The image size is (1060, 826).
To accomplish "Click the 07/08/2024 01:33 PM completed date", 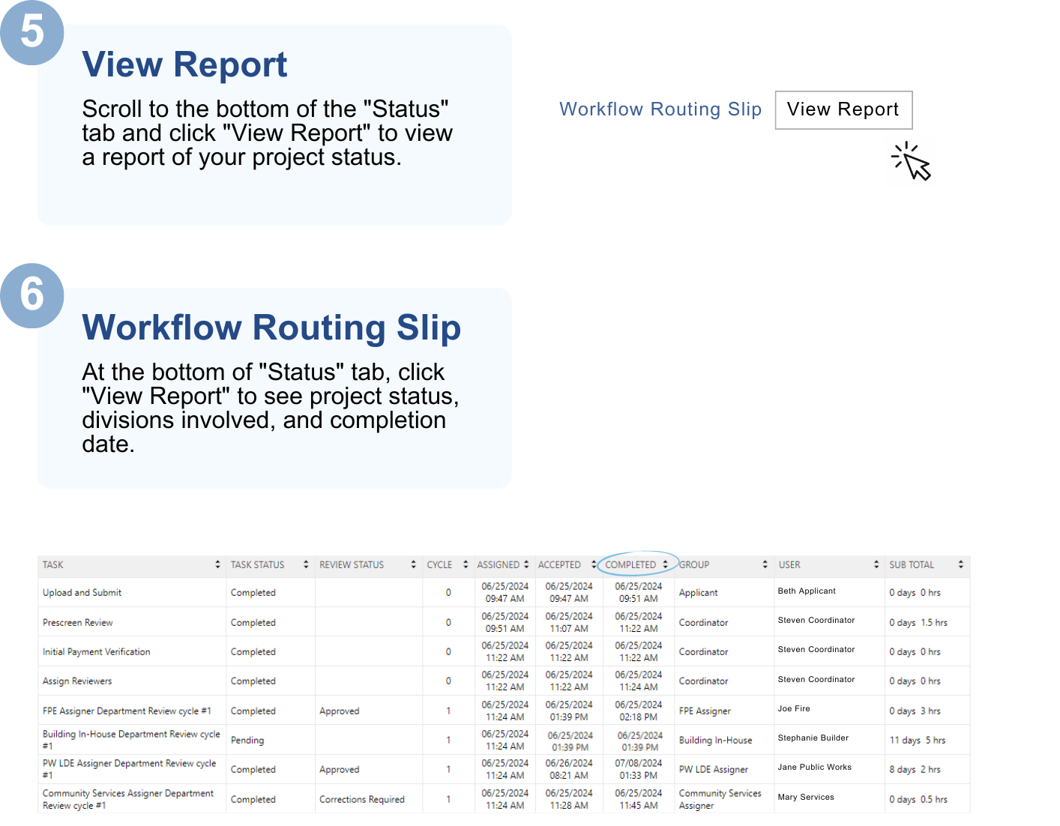I will pos(639,770).
